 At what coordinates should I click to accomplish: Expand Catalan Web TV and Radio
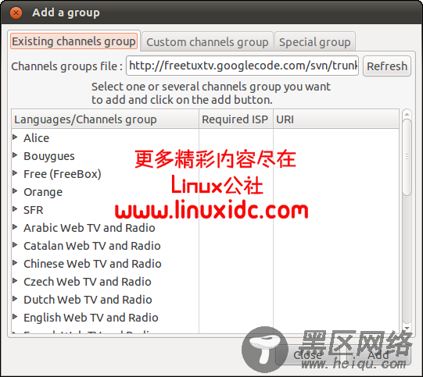15,245
